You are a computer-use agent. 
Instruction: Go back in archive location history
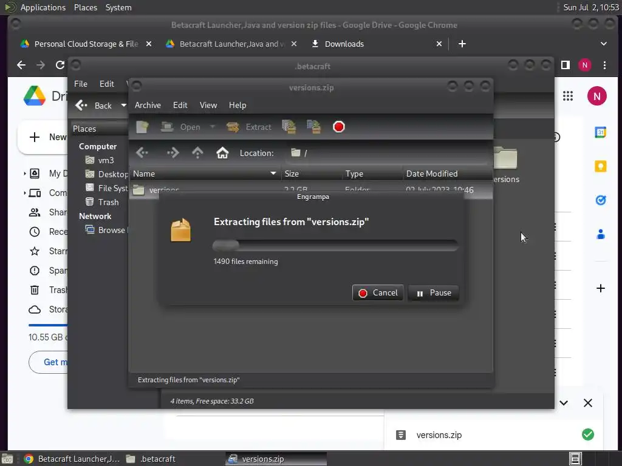click(x=142, y=153)
